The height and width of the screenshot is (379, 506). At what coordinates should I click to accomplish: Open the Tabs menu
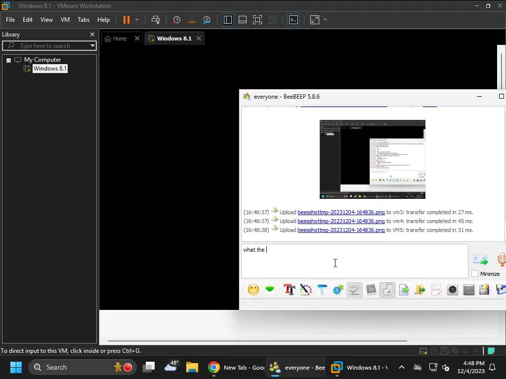(84, 20)
